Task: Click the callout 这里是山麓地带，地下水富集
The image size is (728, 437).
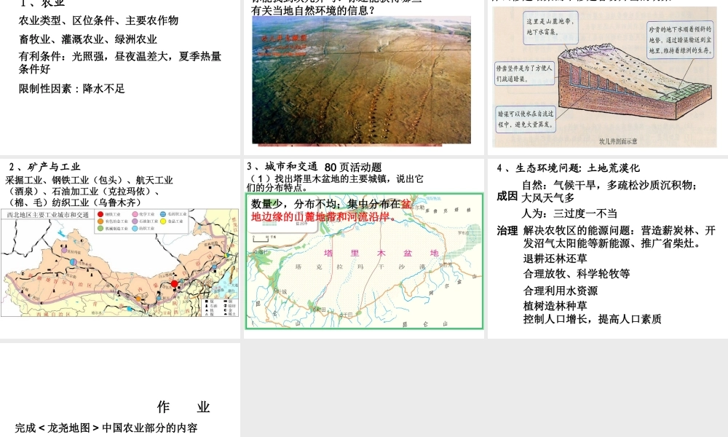Action: click(550, 27)
